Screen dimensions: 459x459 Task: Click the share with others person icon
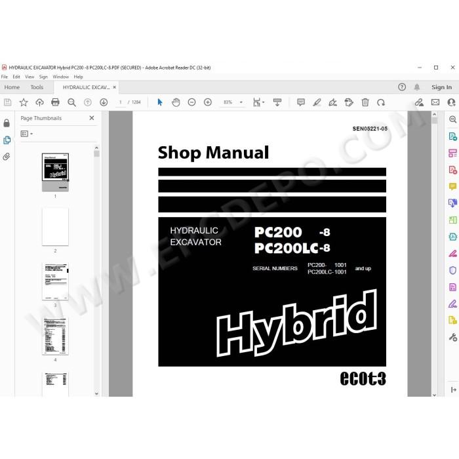coord(451,102)
